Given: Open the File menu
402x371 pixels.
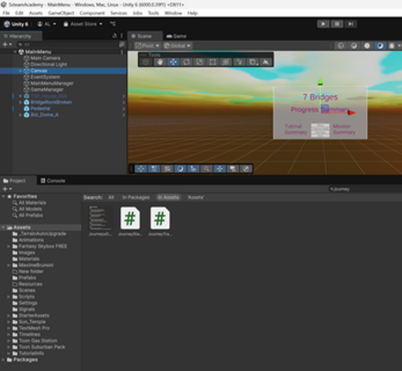Looking at the screenshot, I should coord(6,13).
